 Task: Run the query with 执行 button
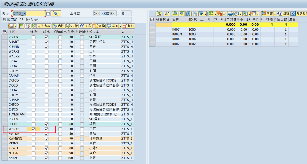(x=72, y=26)
